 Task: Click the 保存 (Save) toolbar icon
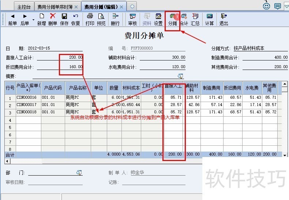click(64, 19)
